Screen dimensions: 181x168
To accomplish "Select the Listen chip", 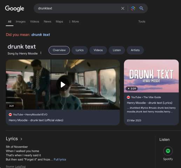I will point(117,50).
